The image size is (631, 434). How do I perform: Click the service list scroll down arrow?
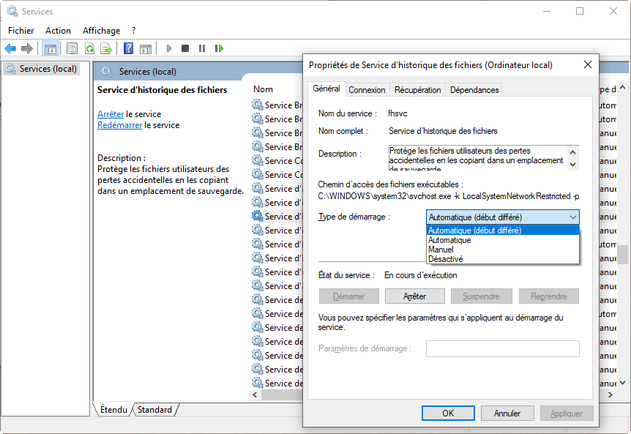[622, 384]
